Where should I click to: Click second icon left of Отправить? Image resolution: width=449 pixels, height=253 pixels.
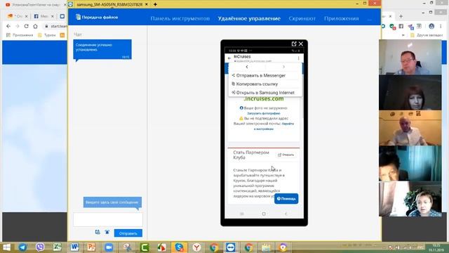98,232
